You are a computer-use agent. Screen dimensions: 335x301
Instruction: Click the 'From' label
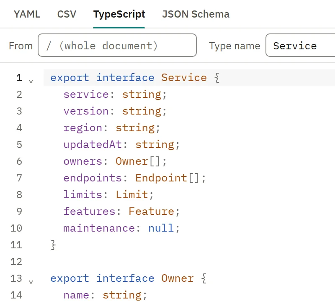21,46
